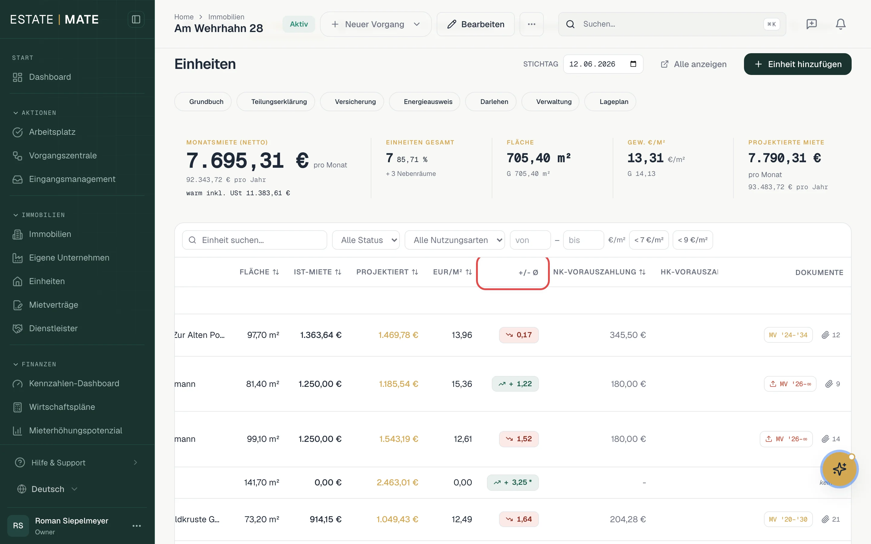Image resolution: width=871 pixels, height=544 pixels.
Task: Collapse the sidebar panel icon
Action: (136, 19)
